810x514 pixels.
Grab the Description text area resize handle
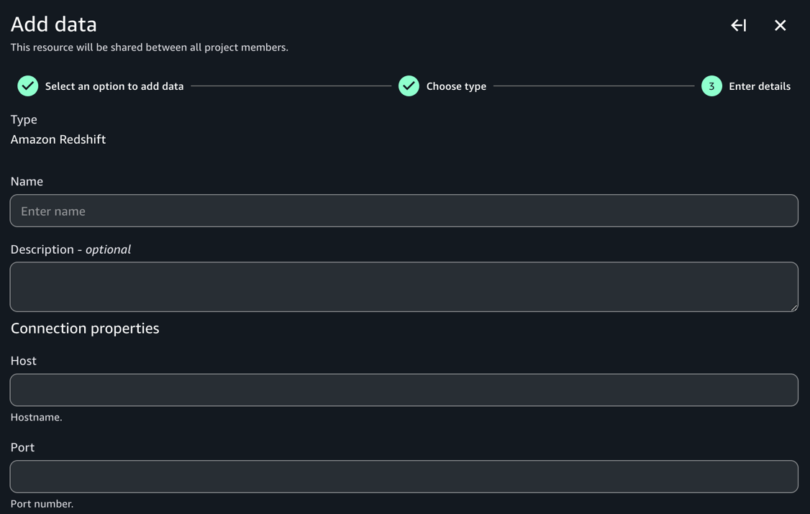coord(793,307)
